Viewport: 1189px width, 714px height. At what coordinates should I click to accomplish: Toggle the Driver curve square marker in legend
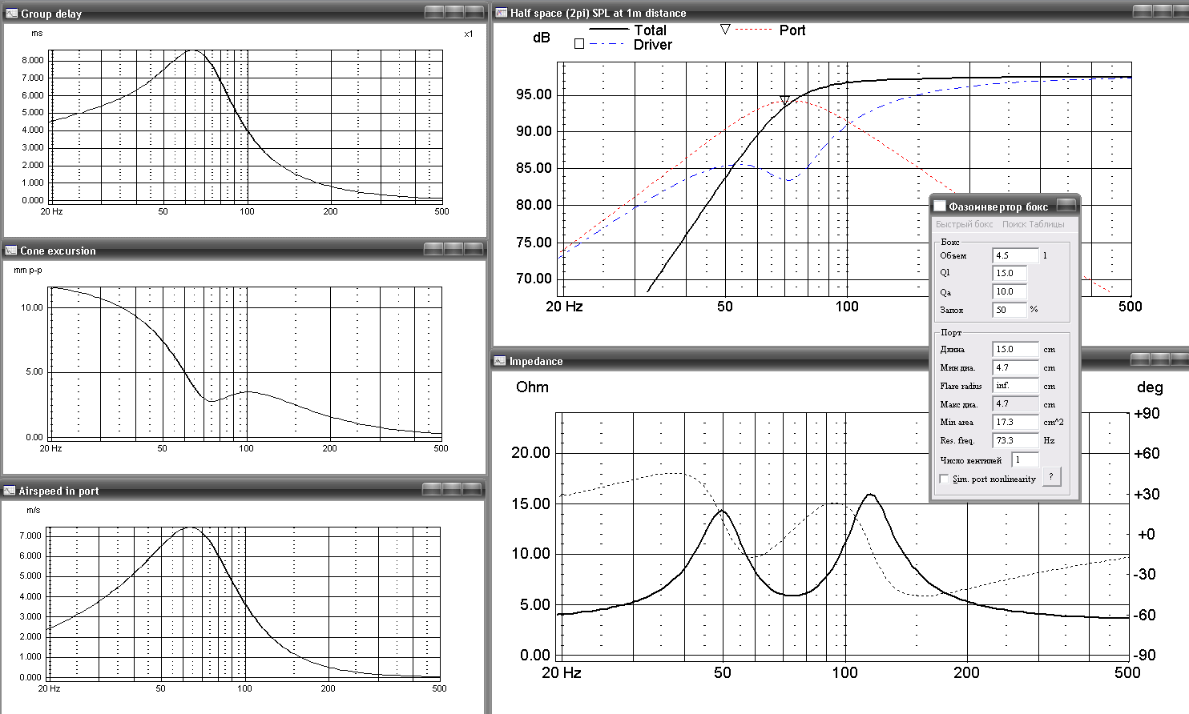(579, 44)
